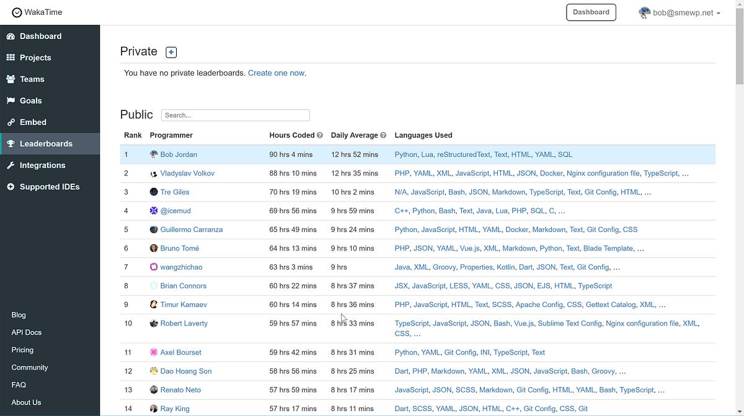744x416 pixels.
Task: Open the API Docs footer link
Action: point(27,332)
